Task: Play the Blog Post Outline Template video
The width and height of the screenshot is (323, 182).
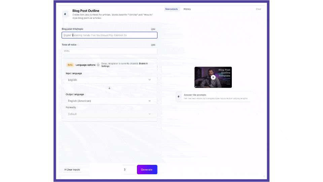Action: (x=213, y=77)
